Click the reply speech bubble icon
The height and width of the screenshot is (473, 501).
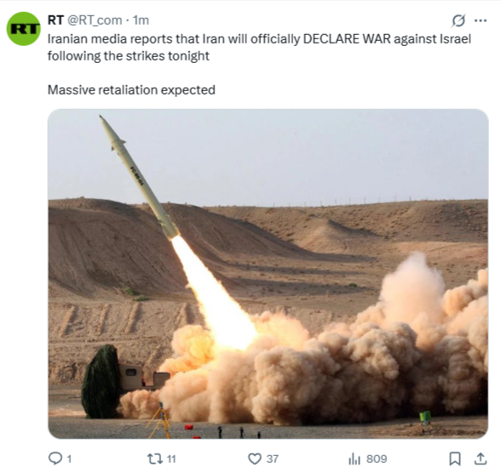coord(55,459)
